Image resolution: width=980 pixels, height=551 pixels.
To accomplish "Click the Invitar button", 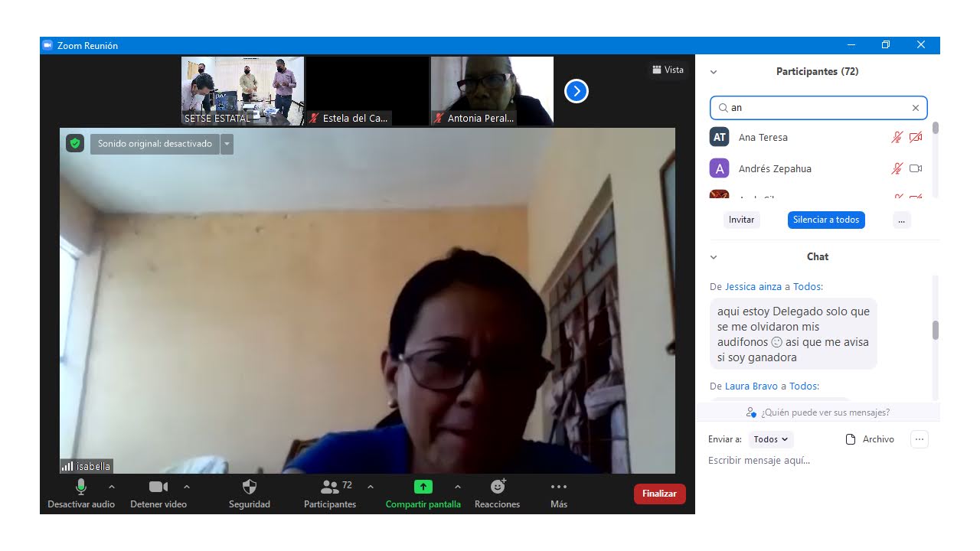I will coord(741,220).
